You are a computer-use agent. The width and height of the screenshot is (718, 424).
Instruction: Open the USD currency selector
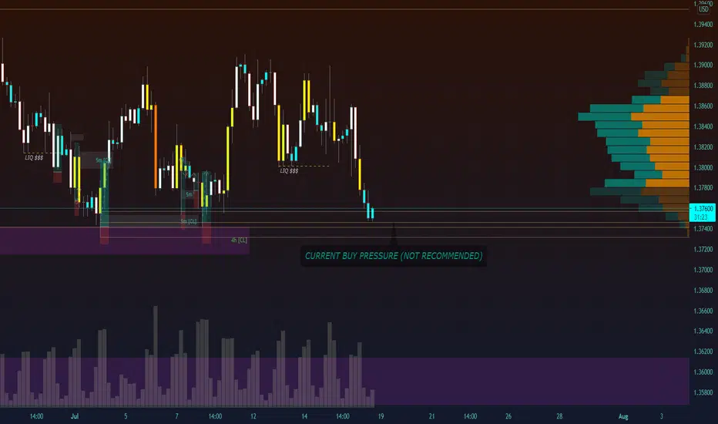click(x=703, y=9)
